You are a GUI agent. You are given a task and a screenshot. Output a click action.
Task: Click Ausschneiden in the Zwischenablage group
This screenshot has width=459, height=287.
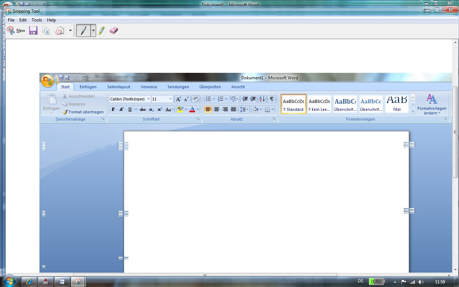79,96
